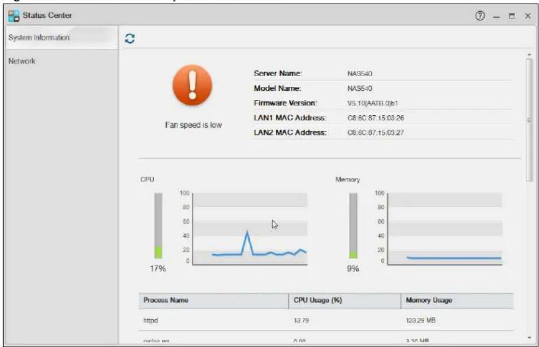Close the Status Center window
The width and height of the screenshot is (539, 347).
(x=528, y=16)
